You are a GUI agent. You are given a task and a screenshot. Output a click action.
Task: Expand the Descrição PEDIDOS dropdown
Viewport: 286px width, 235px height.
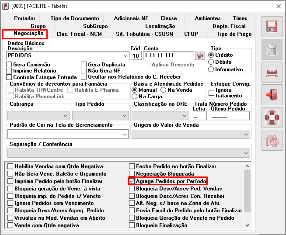[126, 55]
